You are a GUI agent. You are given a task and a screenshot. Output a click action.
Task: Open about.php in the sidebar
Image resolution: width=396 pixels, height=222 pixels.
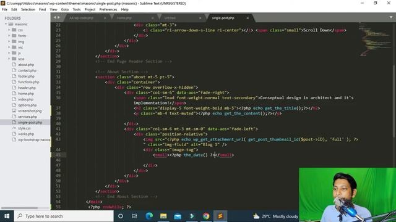[x=26, y=65]
